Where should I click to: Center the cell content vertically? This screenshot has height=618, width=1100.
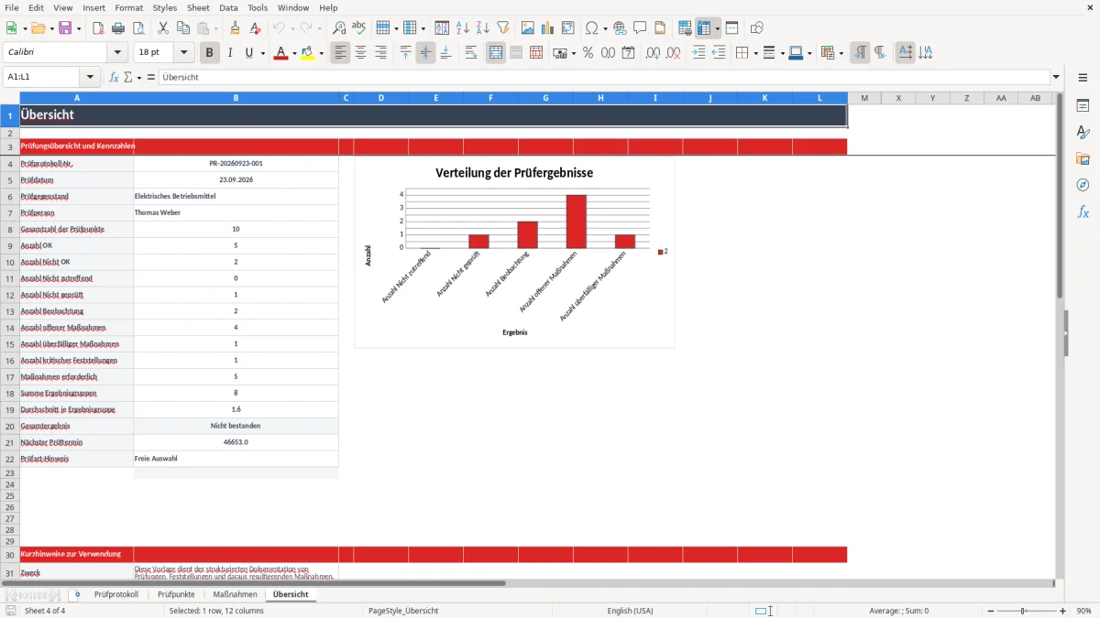(x=425, y=53)
